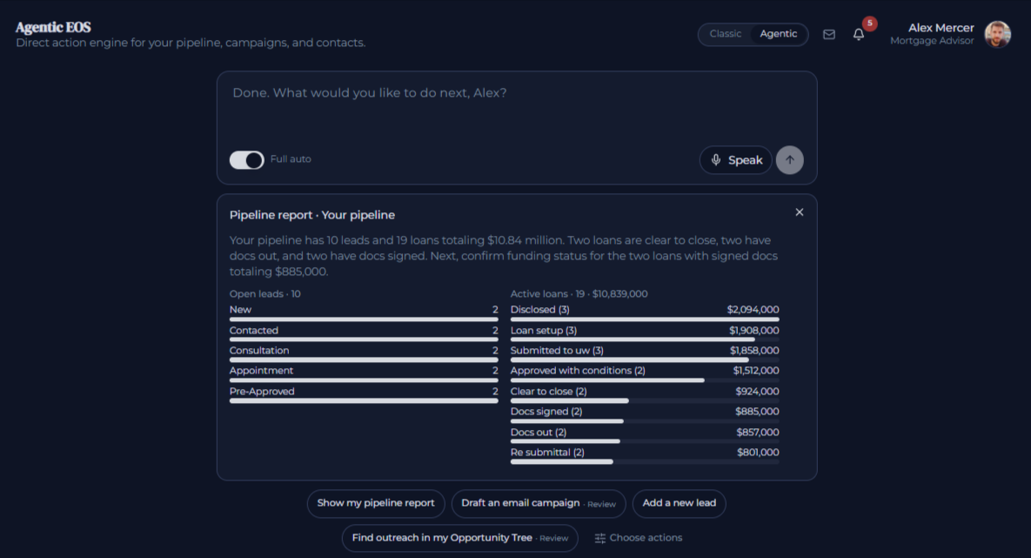Send message with up-arrow button
Image resolution: width=1031 pixels, height=558 pixels.
tap(790, 160)
